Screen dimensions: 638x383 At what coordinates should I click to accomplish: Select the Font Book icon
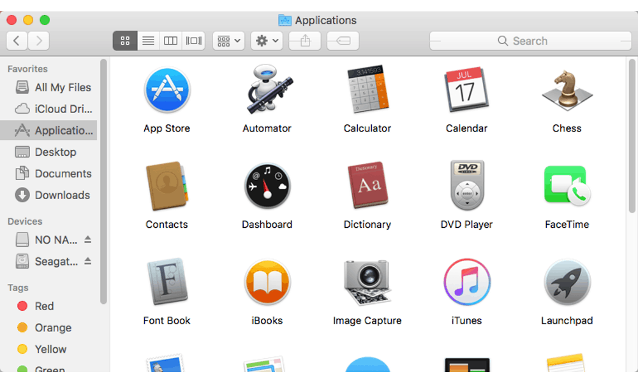click(x=167, y=282)
